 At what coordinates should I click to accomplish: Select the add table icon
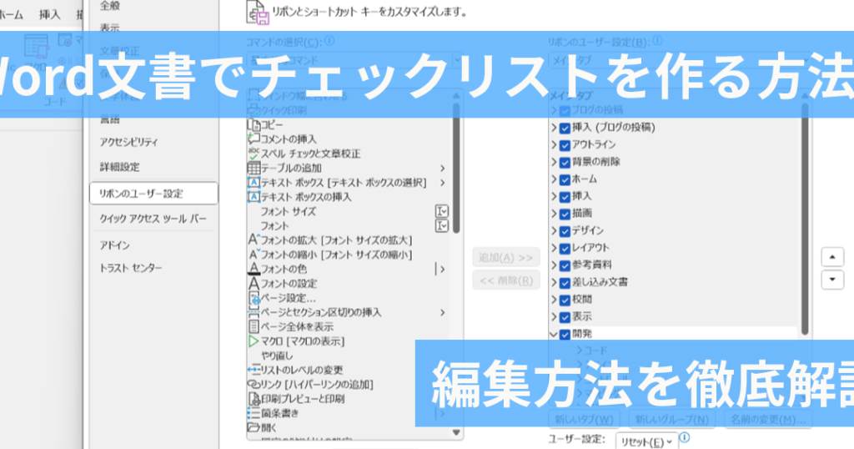pyautogui.click(x=254, y=168)
